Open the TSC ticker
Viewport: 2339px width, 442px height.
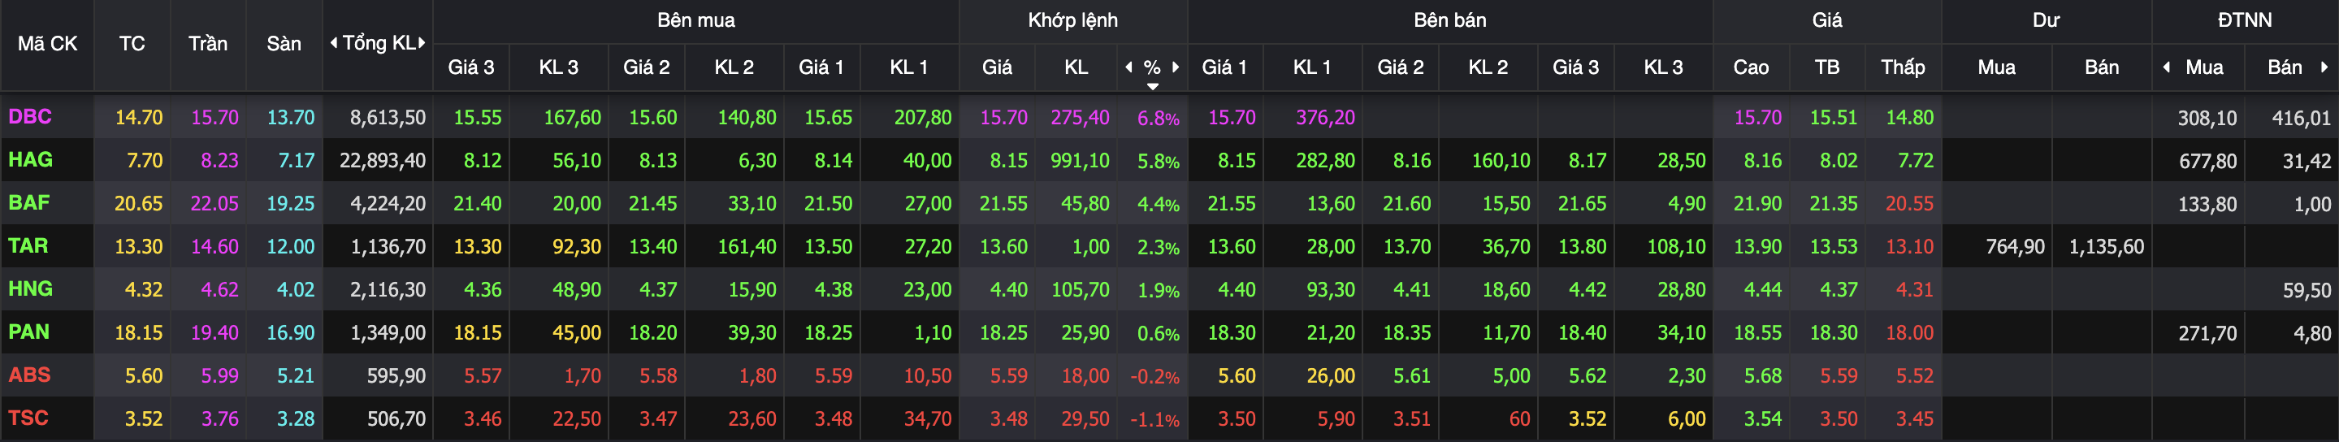coord(28,418)
